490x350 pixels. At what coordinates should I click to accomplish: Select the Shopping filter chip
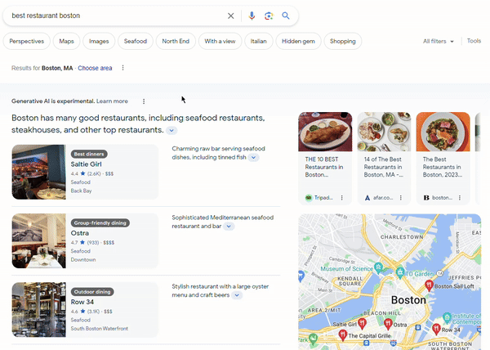point(342,41)
